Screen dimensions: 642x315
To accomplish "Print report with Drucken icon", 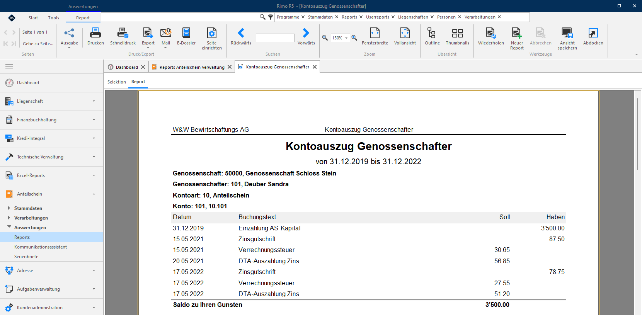I will 95,37.
